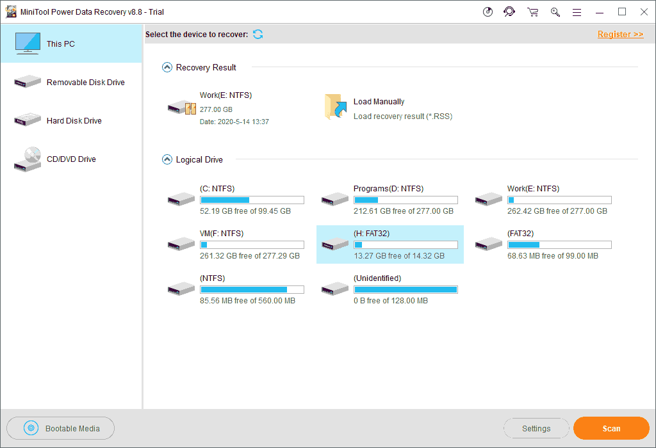656x448 pixels.
Task: Click the CD/DVD Drive disc icon
Action: pos(28,159)
